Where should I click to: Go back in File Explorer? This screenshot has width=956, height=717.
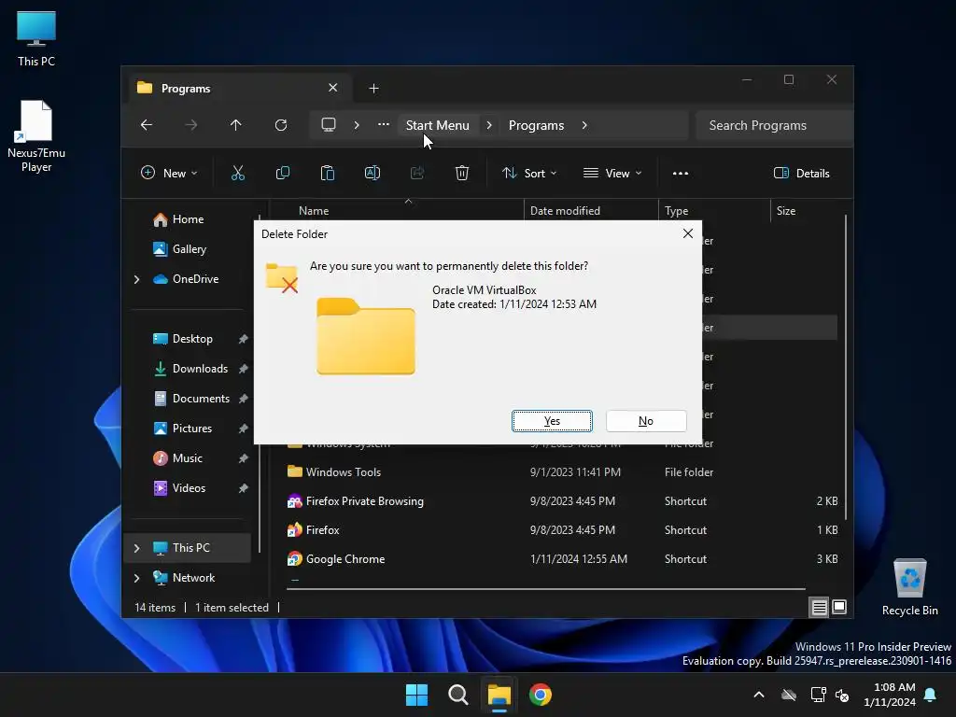pyautogui.click(x=147, y=125)
